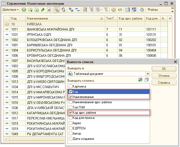
Task: Click the green Add new item icon
Action: click(x=24, y=10)
